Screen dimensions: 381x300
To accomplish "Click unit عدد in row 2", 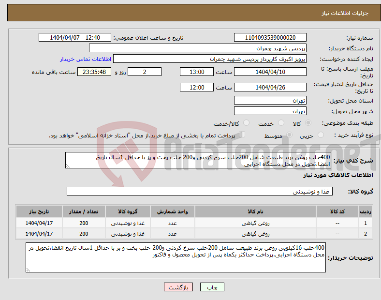I will point(172,234).
